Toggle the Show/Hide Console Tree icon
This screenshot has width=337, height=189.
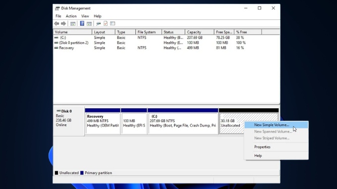pyautogui.click(x=73, y=24)
